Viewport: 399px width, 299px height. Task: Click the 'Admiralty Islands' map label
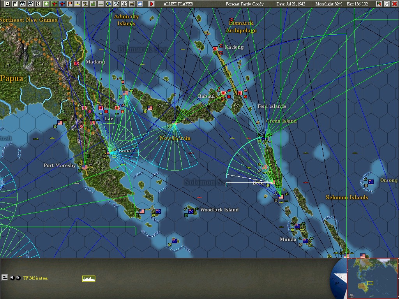point(126,20)
